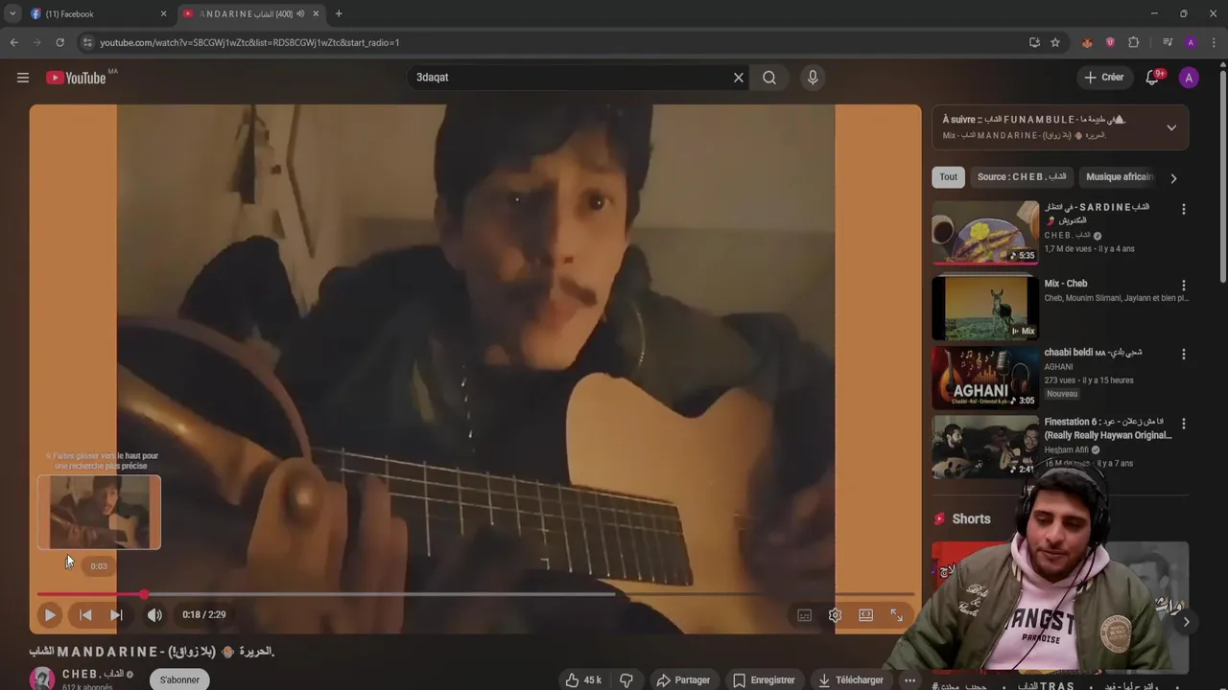Open options for chaabi beldi video

pyautogui.click(x=1183, y=355)
